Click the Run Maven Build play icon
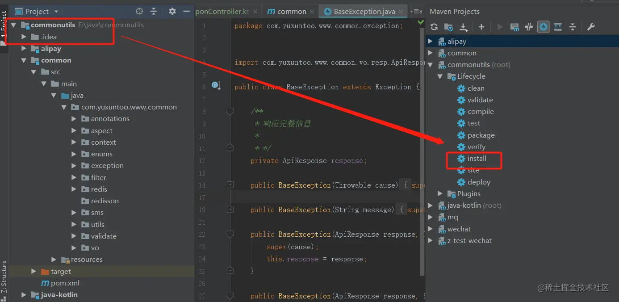619x302 pixels. click(500, 27)
